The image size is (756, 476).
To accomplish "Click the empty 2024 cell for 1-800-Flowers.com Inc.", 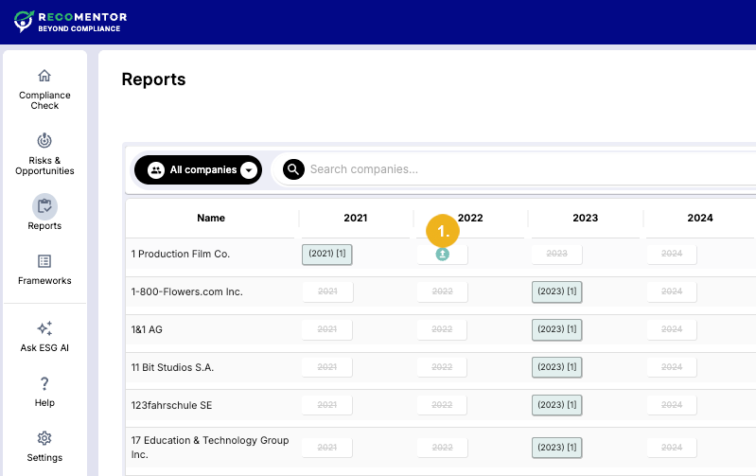I will [672, 291].
